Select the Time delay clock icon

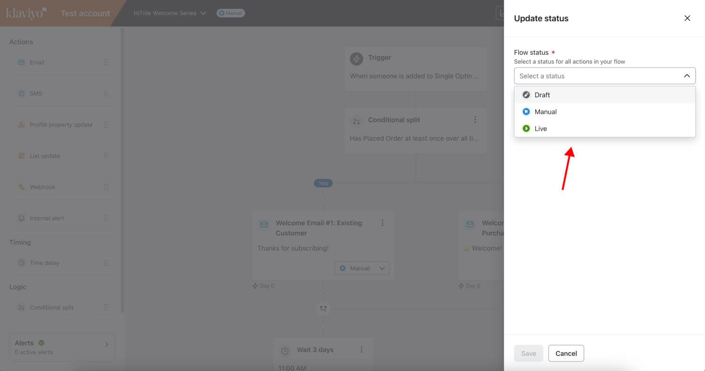pyautogui.click(x=21, y=263)
